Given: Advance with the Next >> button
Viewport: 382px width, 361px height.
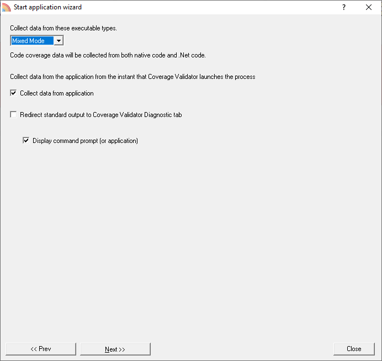Looking at the screenshot, I should click(x=115, y=349).
